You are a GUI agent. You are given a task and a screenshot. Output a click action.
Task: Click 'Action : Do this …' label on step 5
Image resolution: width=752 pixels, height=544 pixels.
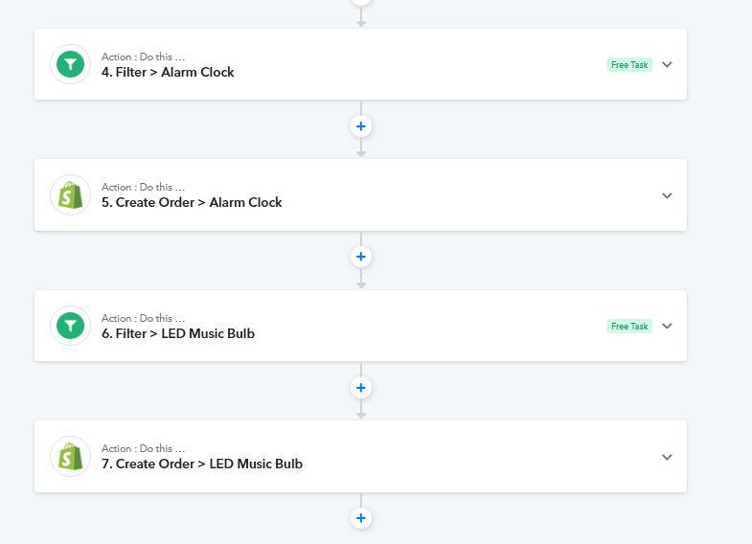[x=143, y=187]
